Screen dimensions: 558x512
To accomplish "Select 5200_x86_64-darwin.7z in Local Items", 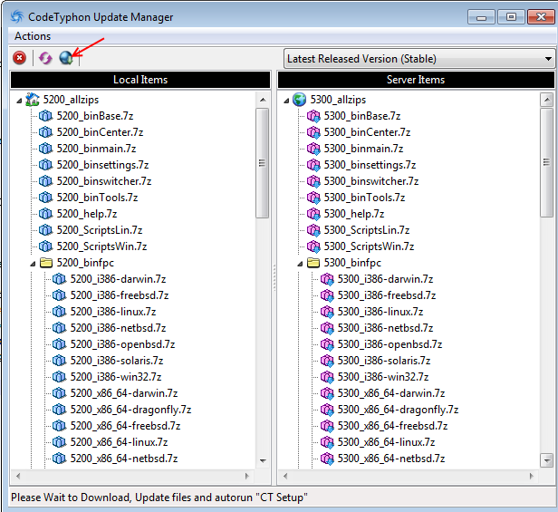I will pyautogui.click(x=124, y=393).
